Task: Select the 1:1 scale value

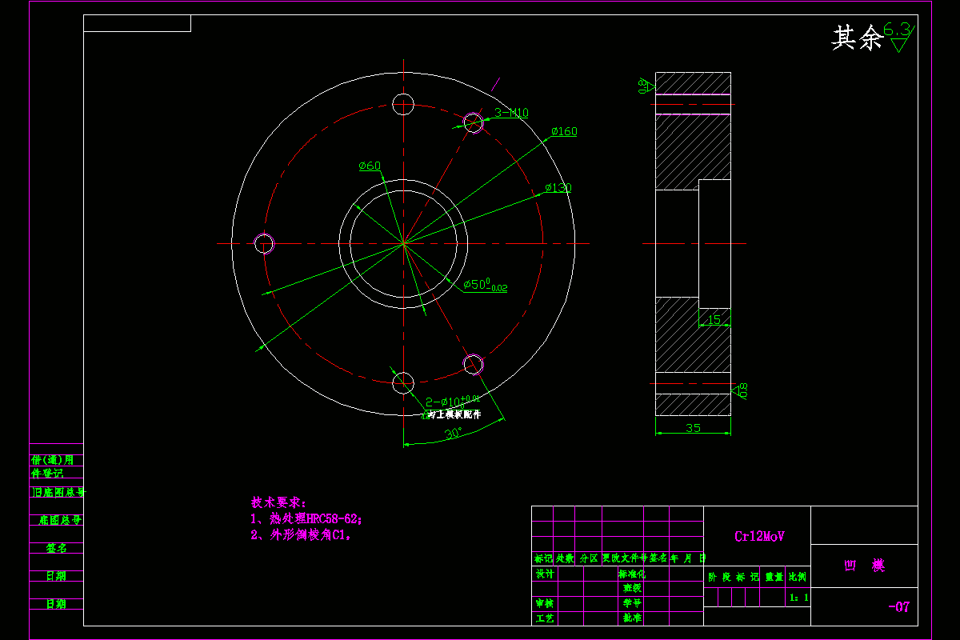Action: (798, 597)
